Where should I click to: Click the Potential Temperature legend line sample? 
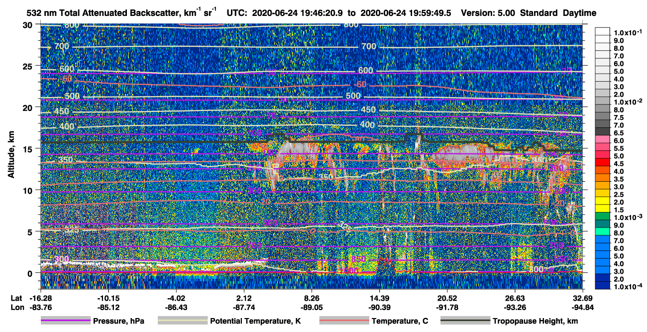182,321
